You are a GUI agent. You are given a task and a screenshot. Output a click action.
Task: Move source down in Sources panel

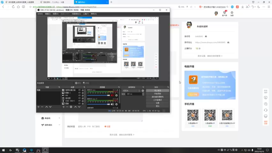tap(79, 107)
